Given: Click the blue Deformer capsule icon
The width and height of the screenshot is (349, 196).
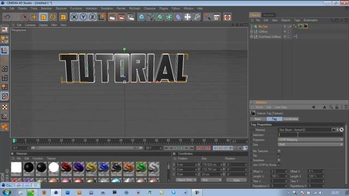Looking at the screenshot, I should pos(178,17).
